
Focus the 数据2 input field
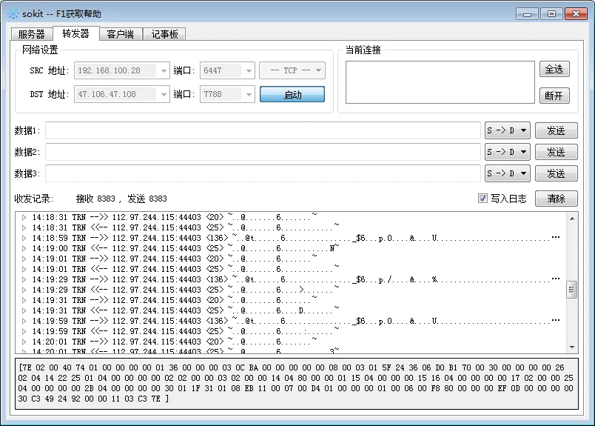pyautogui.click(x=263, y=152)
